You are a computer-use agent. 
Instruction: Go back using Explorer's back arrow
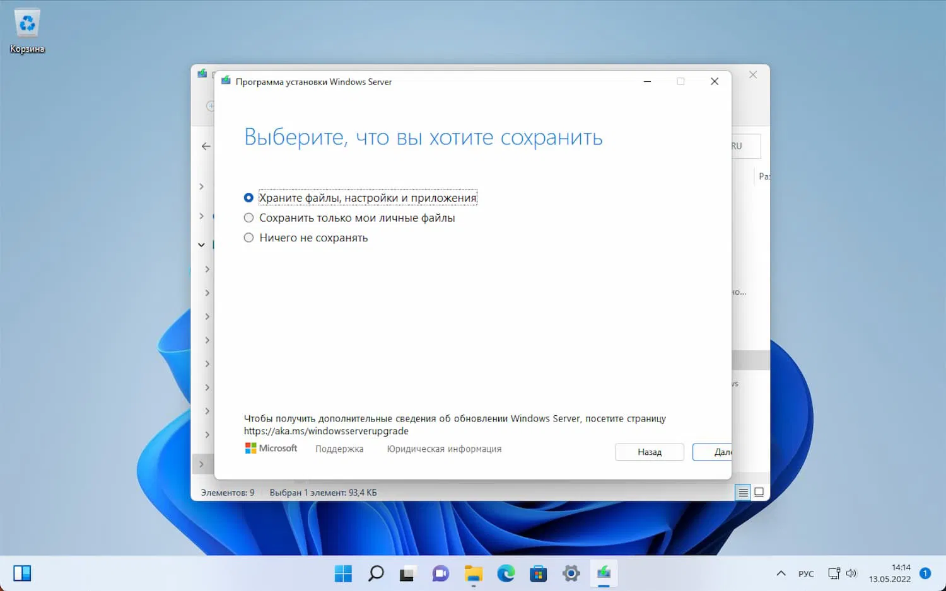(206, 146)
